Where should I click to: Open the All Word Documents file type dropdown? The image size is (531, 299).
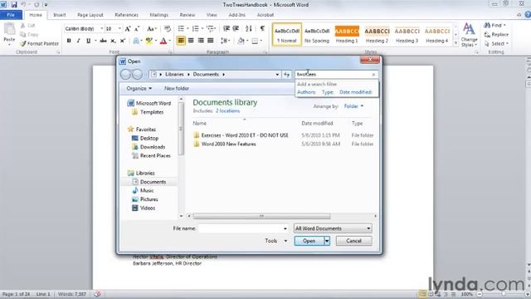(x=333, y=228)
